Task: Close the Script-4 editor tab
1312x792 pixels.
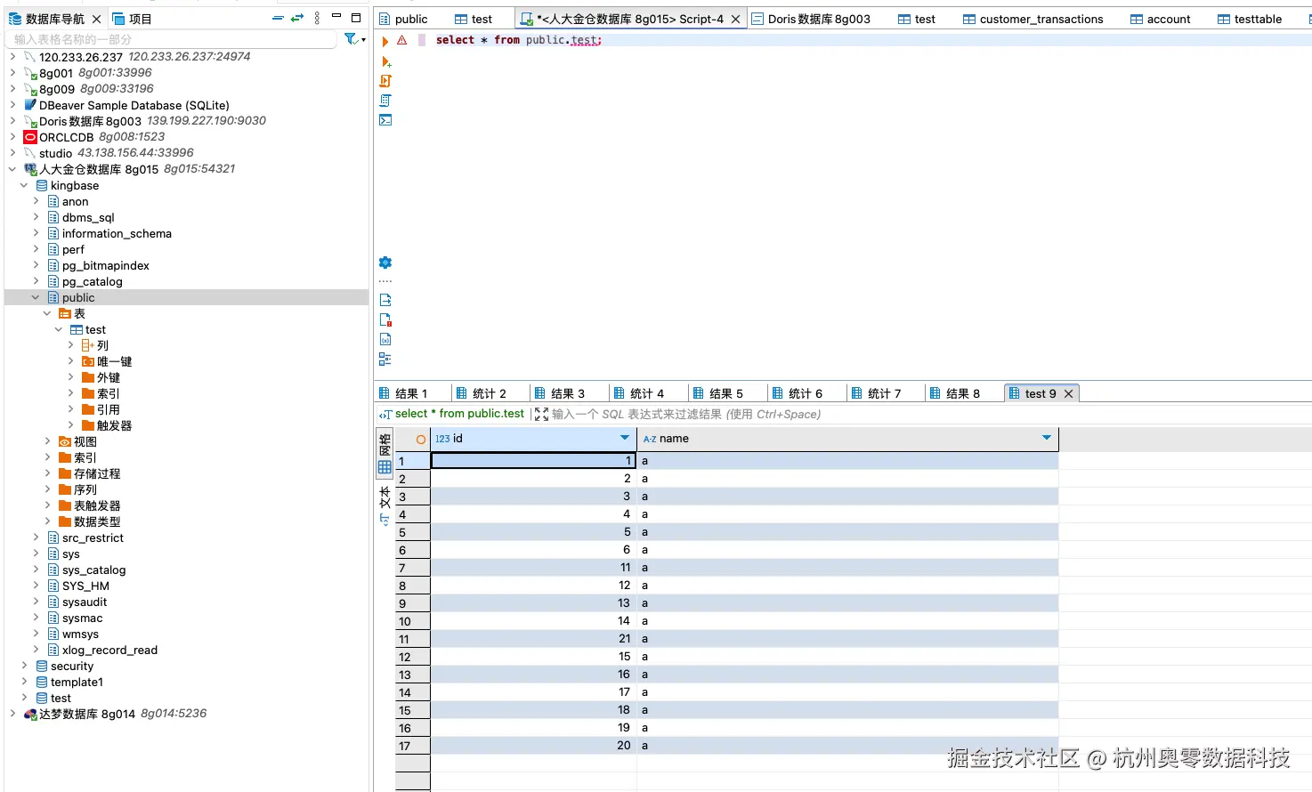Action: point(736,19)
